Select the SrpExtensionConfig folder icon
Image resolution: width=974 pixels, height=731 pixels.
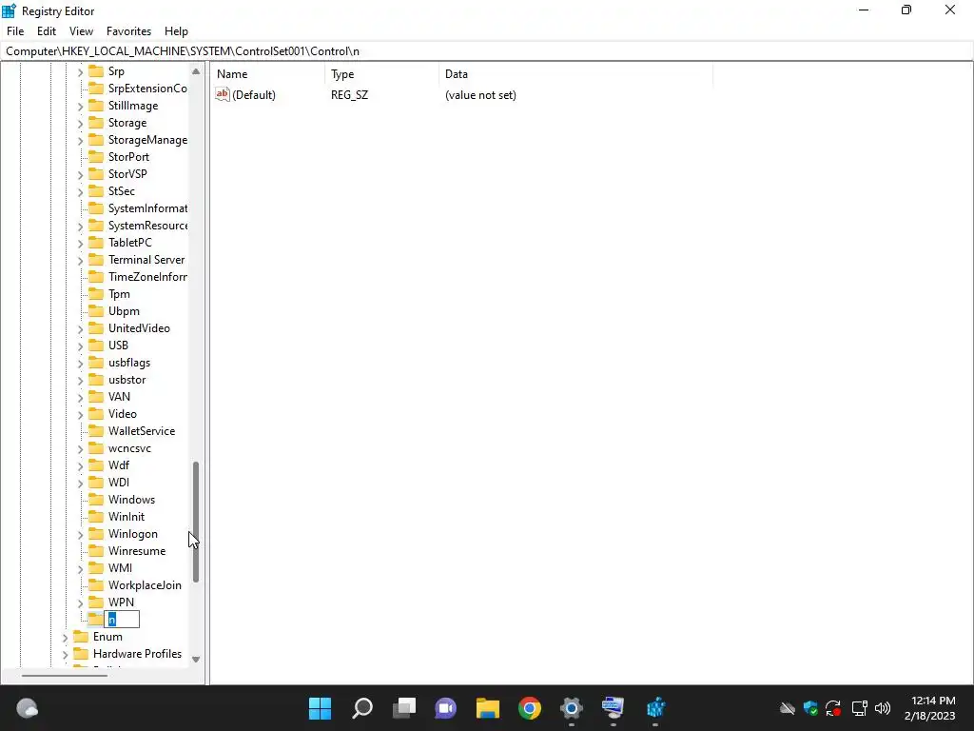(x=96, y=89)
